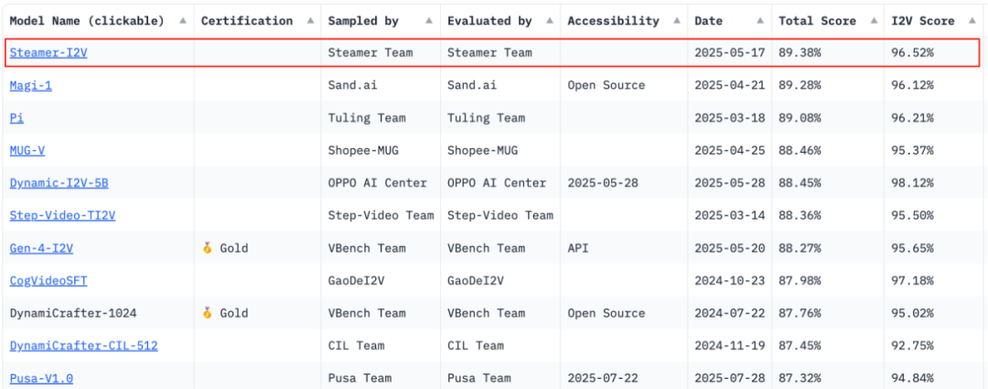The height and width of the screenshot is (389, 988).
Task: Open the Steamer-I2V model link
Action: click(48, 53)
